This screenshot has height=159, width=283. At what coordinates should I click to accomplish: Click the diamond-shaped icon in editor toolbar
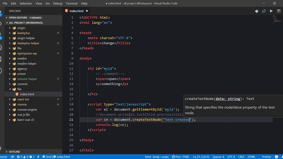(256, 11)
